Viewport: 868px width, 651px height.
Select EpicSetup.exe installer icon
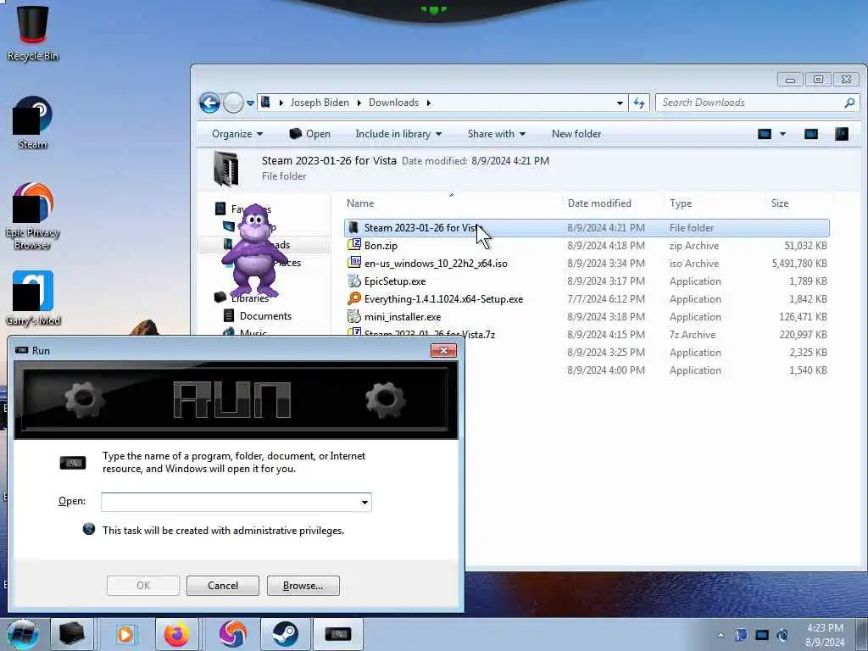353,281
